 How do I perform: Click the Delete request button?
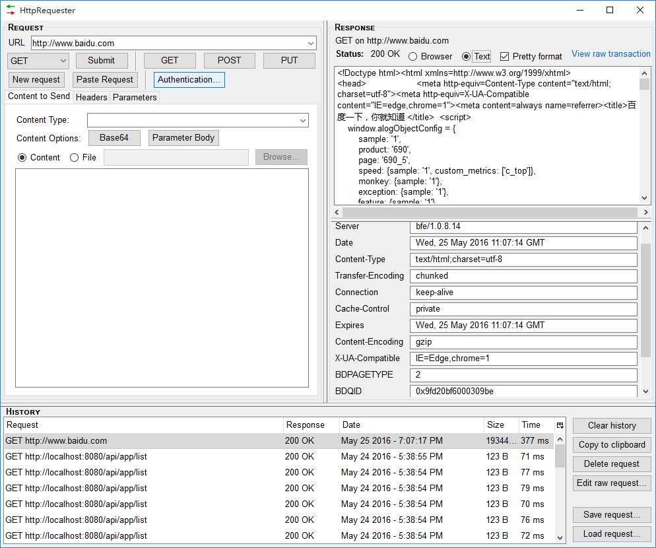(x=612, y=464)
